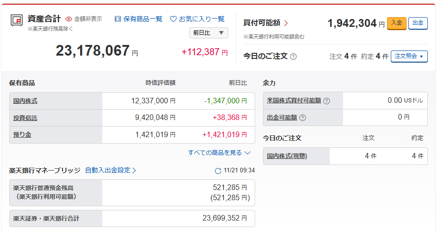Open 投資信託 holdings link
438x234 pixels.
25,118
